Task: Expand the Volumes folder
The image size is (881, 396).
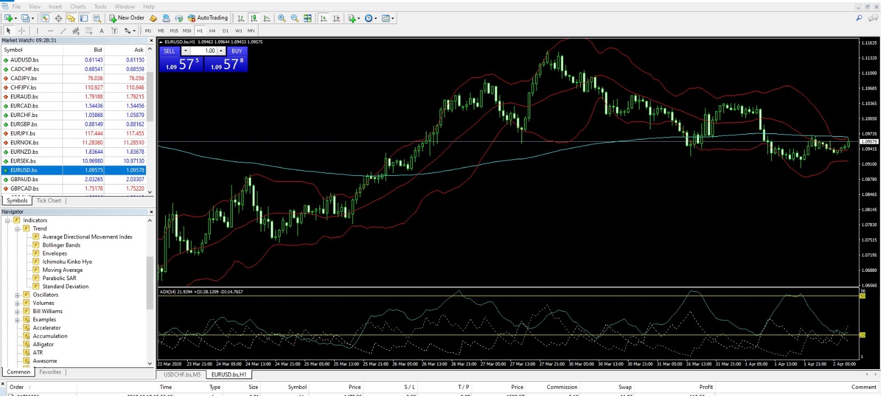Action: [18, 303]
